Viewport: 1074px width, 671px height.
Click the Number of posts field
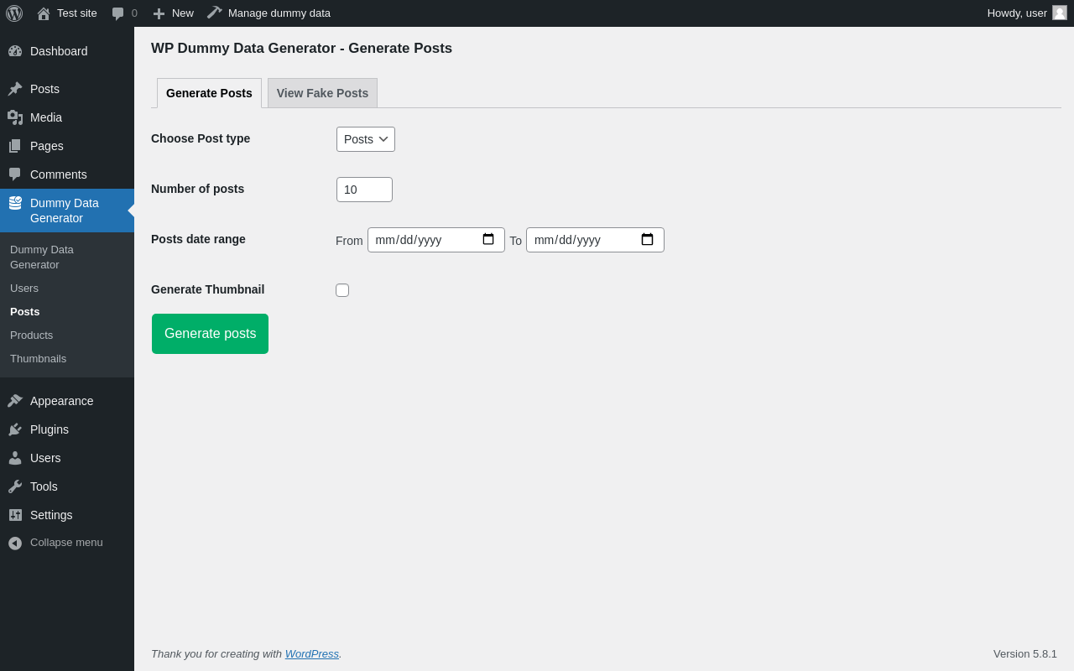coord(364,190)
